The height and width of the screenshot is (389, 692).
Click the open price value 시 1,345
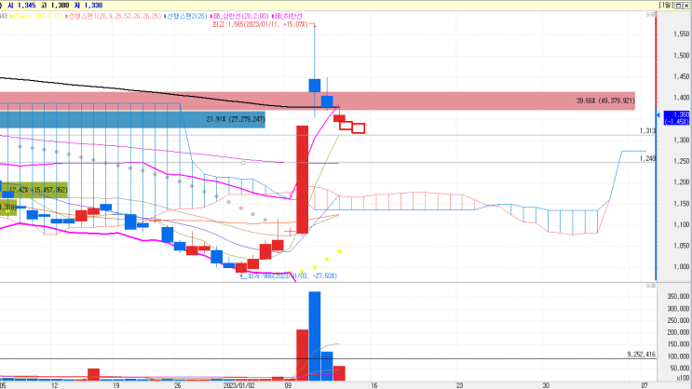click(21, 6)
